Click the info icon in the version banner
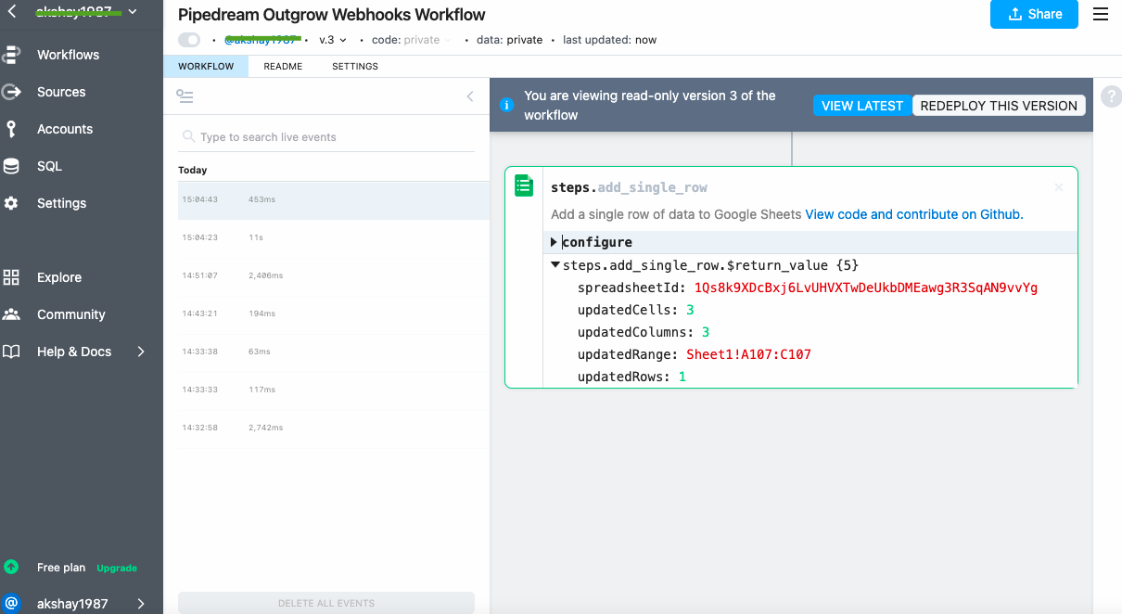This screenshot has width=1122, height=614. pyautogui.click(x=506, y=105)
